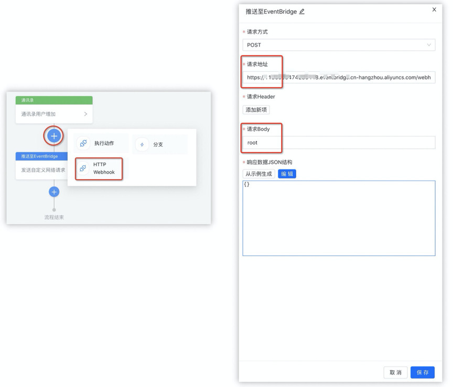This screenshot has width=453, height=387.
Task: Close the 推送至EventBridge panel
Action: point(434,9)
